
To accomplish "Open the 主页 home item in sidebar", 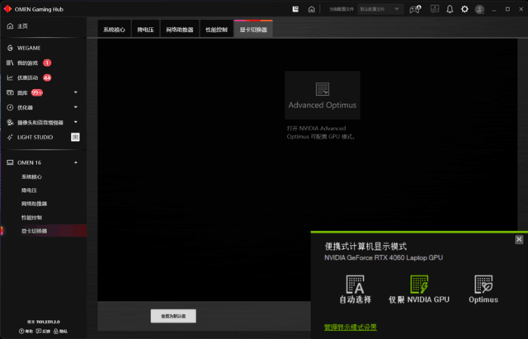I will pos(22,26).
